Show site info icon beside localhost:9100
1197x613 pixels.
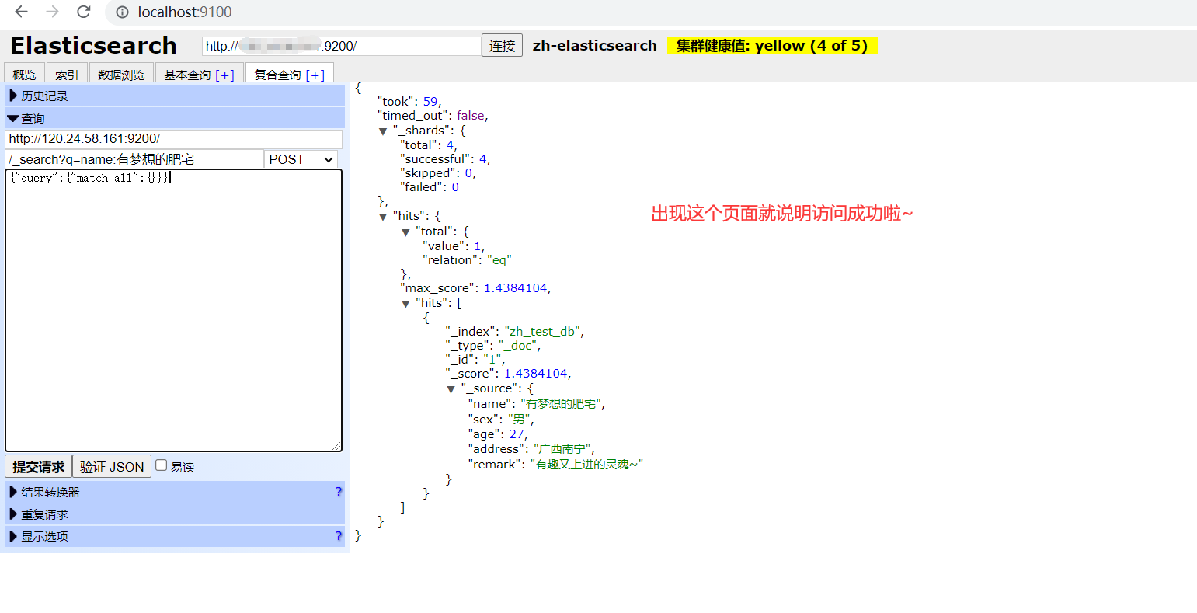click(x=122, y=12)
